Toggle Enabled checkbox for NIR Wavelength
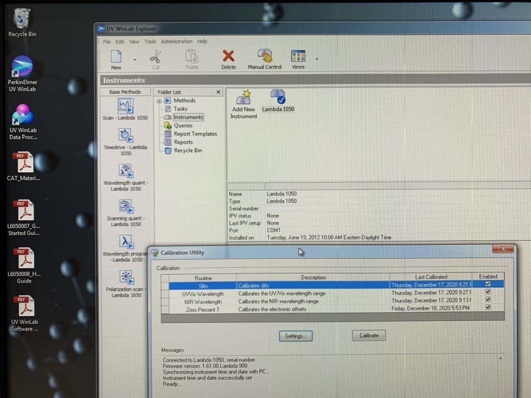531x398 pixels. 488,299
